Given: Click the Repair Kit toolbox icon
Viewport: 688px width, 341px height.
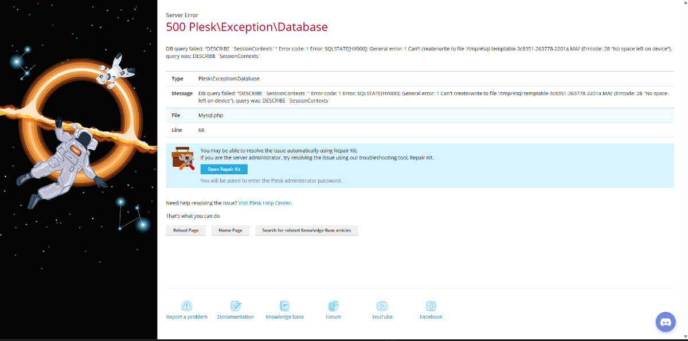Looking at the screenshot, I should pyautogui.click(x=183, y=158).
